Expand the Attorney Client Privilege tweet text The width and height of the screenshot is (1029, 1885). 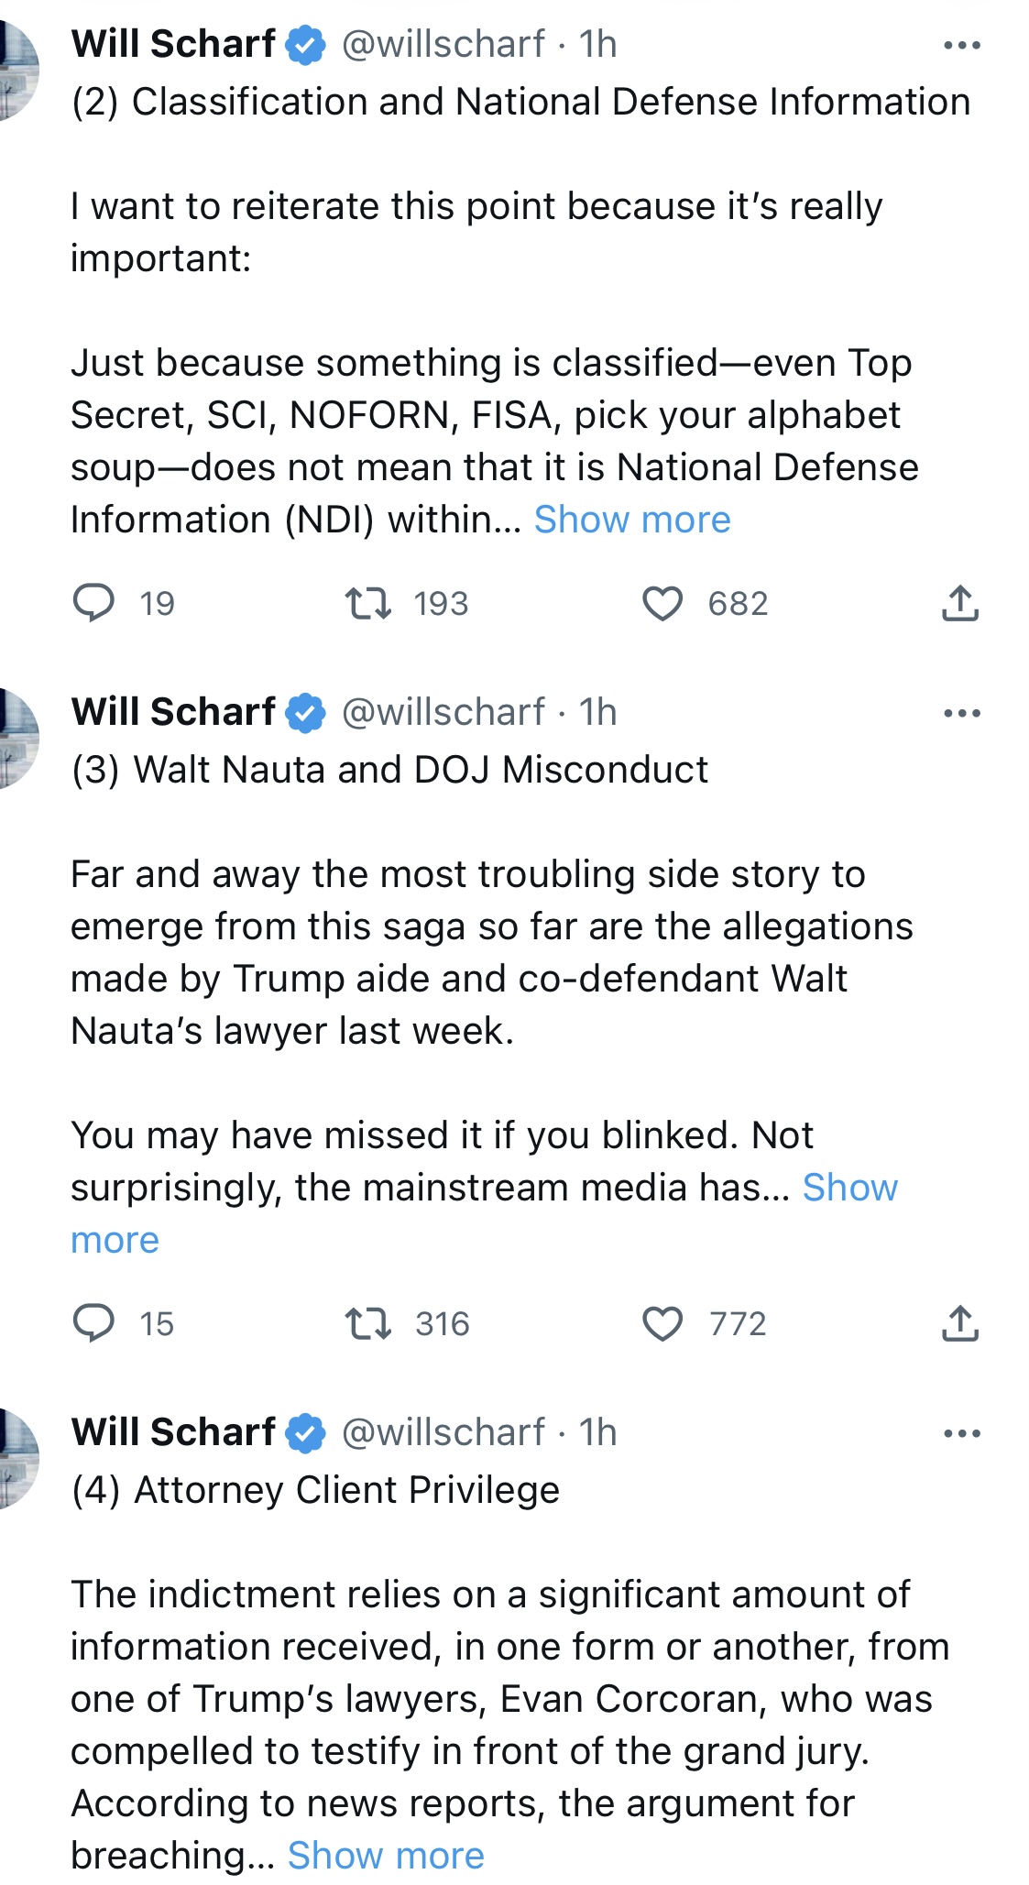[386, 1856]
